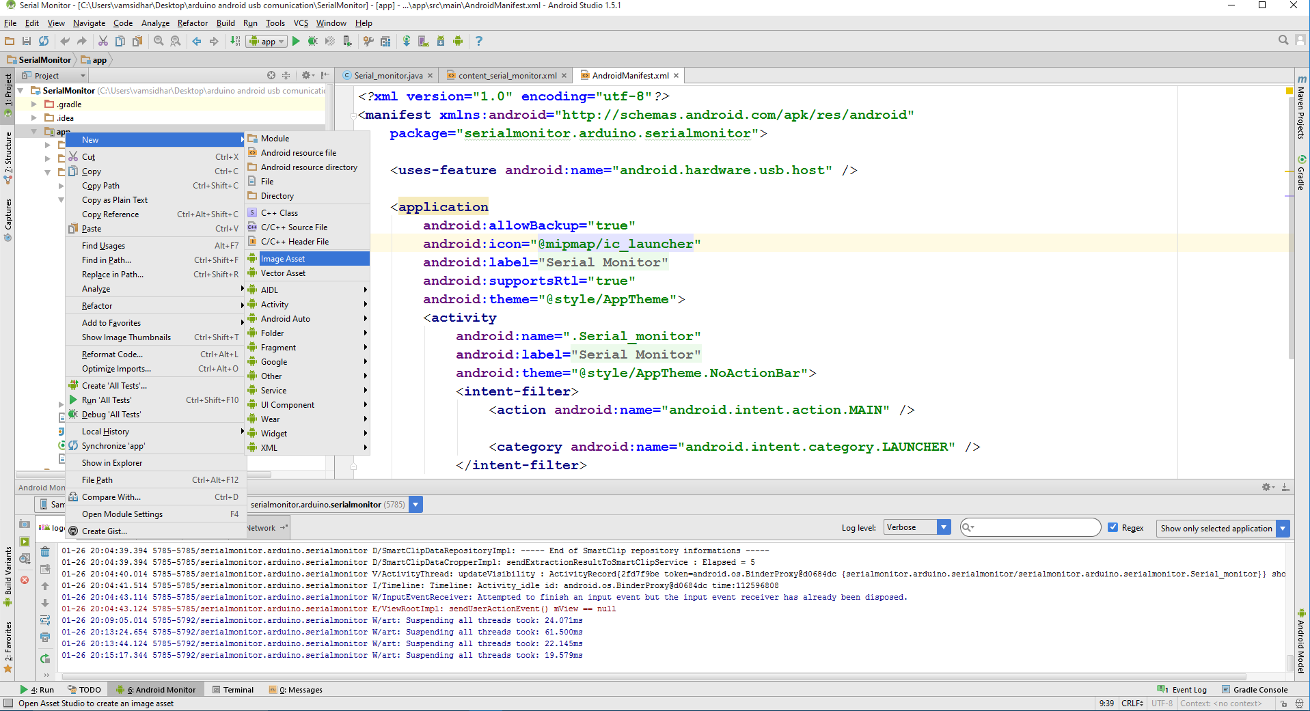Select Image Asset from New submenu

coord(283,259)
